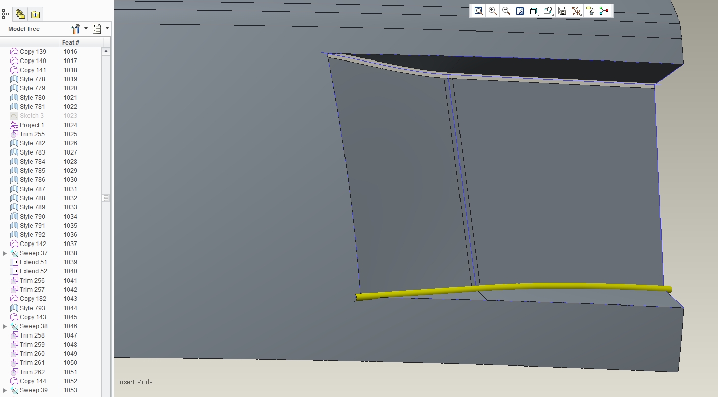
Task: Switch to the Model Tree tab
Action: tap(6, 14)
